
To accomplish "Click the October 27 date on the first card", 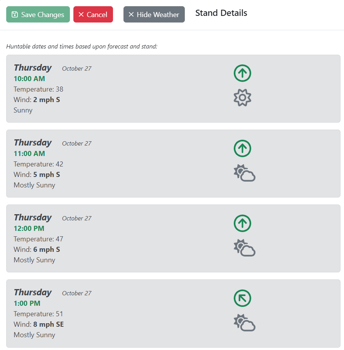I will tap(76, 68).
